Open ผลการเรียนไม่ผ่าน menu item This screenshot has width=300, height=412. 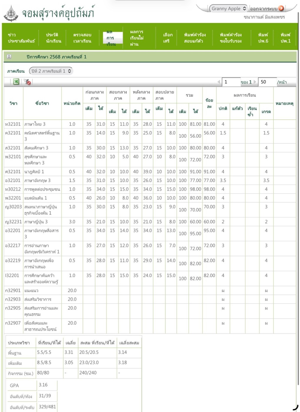[137, 38]
